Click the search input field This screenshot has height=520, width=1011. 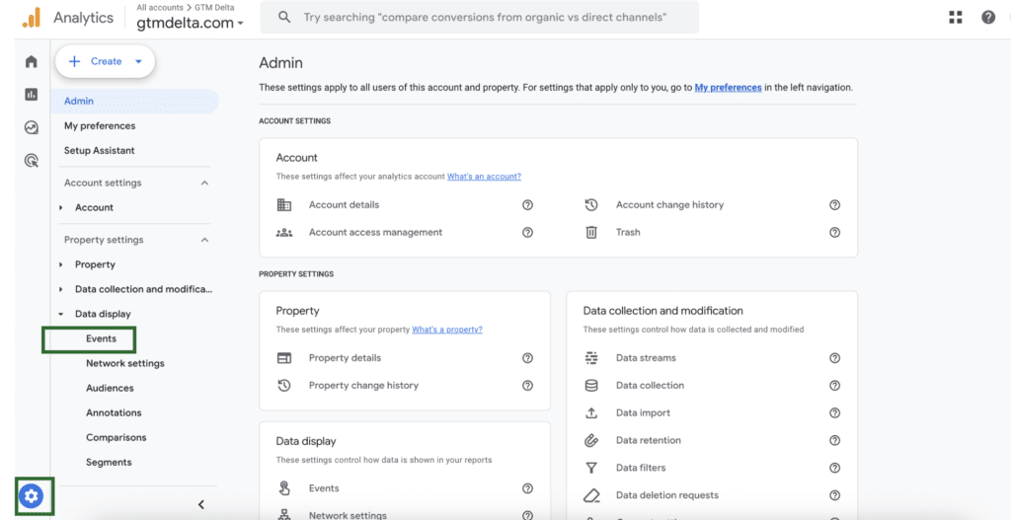click(484, 17)
